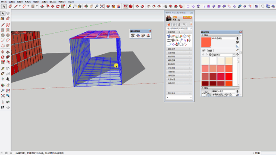Viewport: 276px width, 155px height.
Task: Expand the first plugin category row
Action: (179, 49)
